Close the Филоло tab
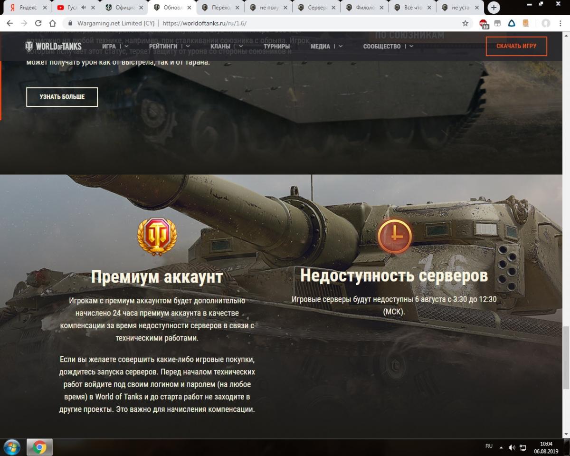Viewport: 570px width, 456px height. [x=381, y=8]
